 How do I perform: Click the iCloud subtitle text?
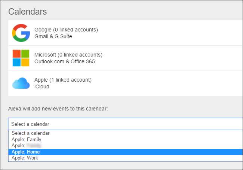[42, 86]
